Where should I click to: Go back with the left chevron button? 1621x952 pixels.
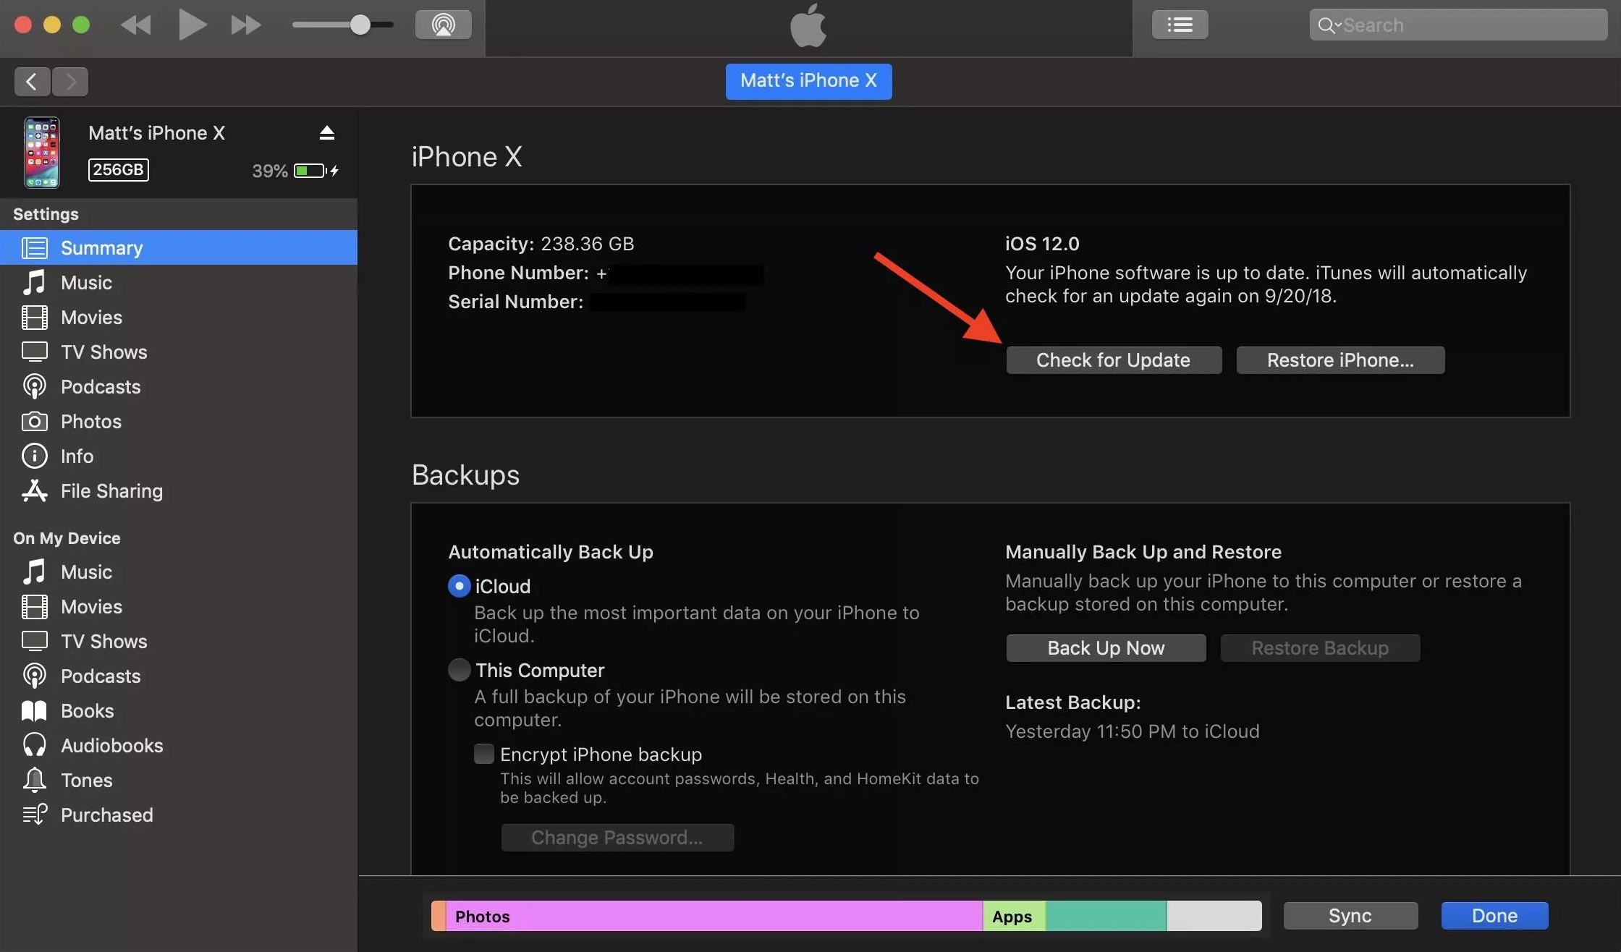point(32,82)
